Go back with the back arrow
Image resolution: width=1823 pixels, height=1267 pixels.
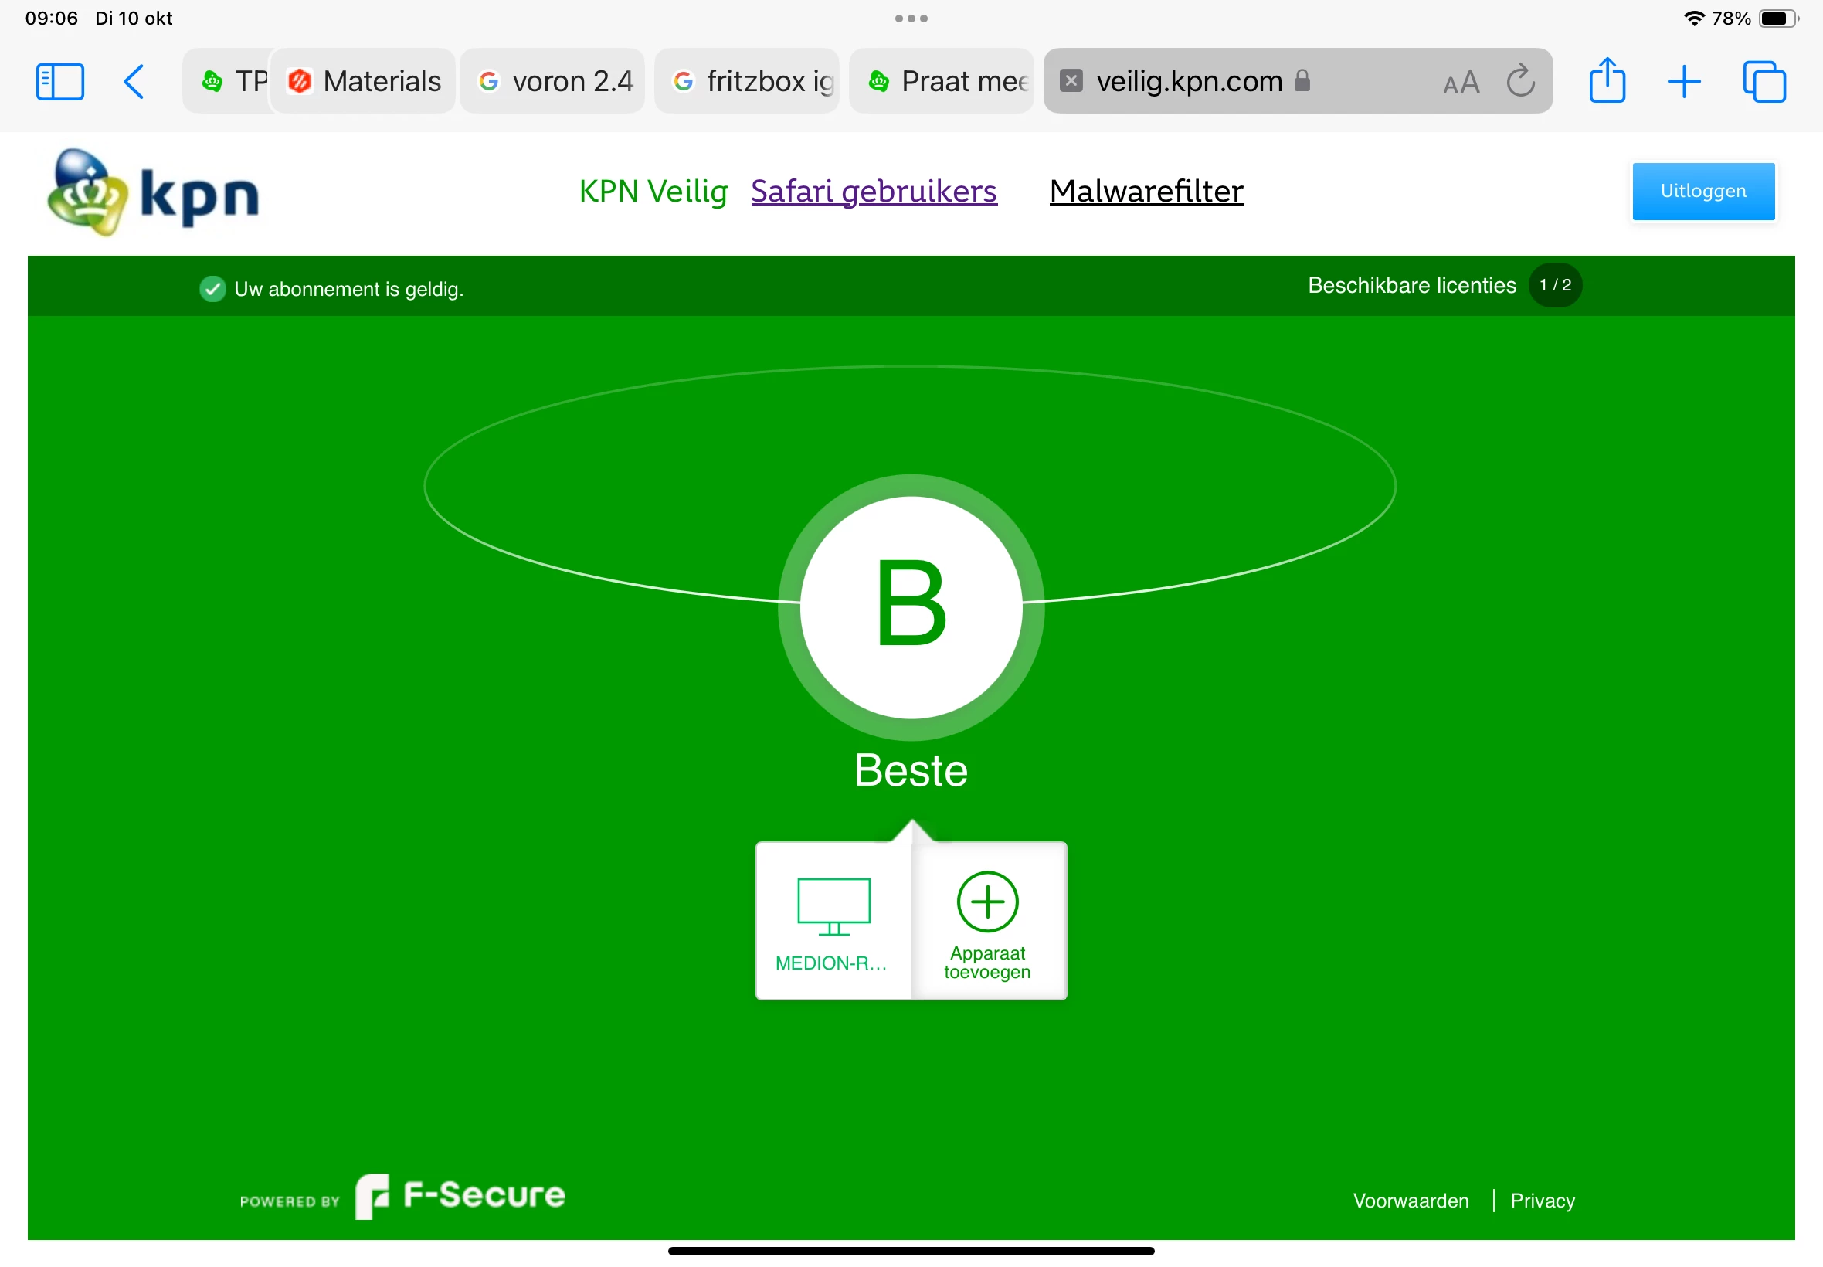tap(134, 82)
